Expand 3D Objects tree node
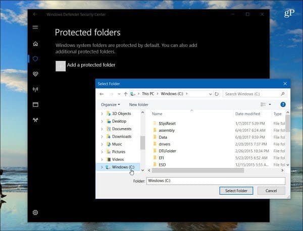The height and width of the screenshot is (231, 303). pyautogui.click(x=102, y=113)
